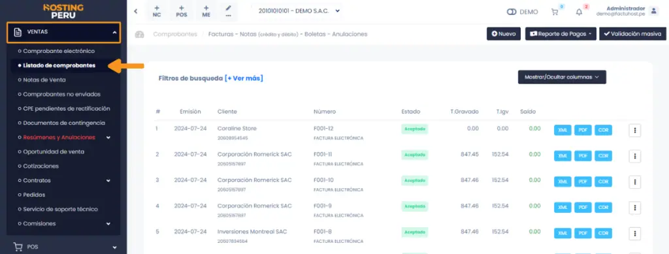Collapse sidebar with the left chevron
Screen dimensions: 669x254
136,12
